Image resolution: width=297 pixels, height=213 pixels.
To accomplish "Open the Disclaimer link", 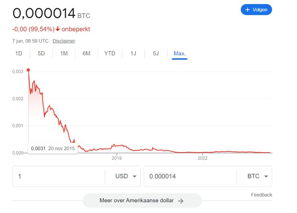I will click(x=64, y=41).
